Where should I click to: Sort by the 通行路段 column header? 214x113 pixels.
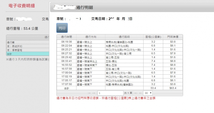(x=124, y=37)
